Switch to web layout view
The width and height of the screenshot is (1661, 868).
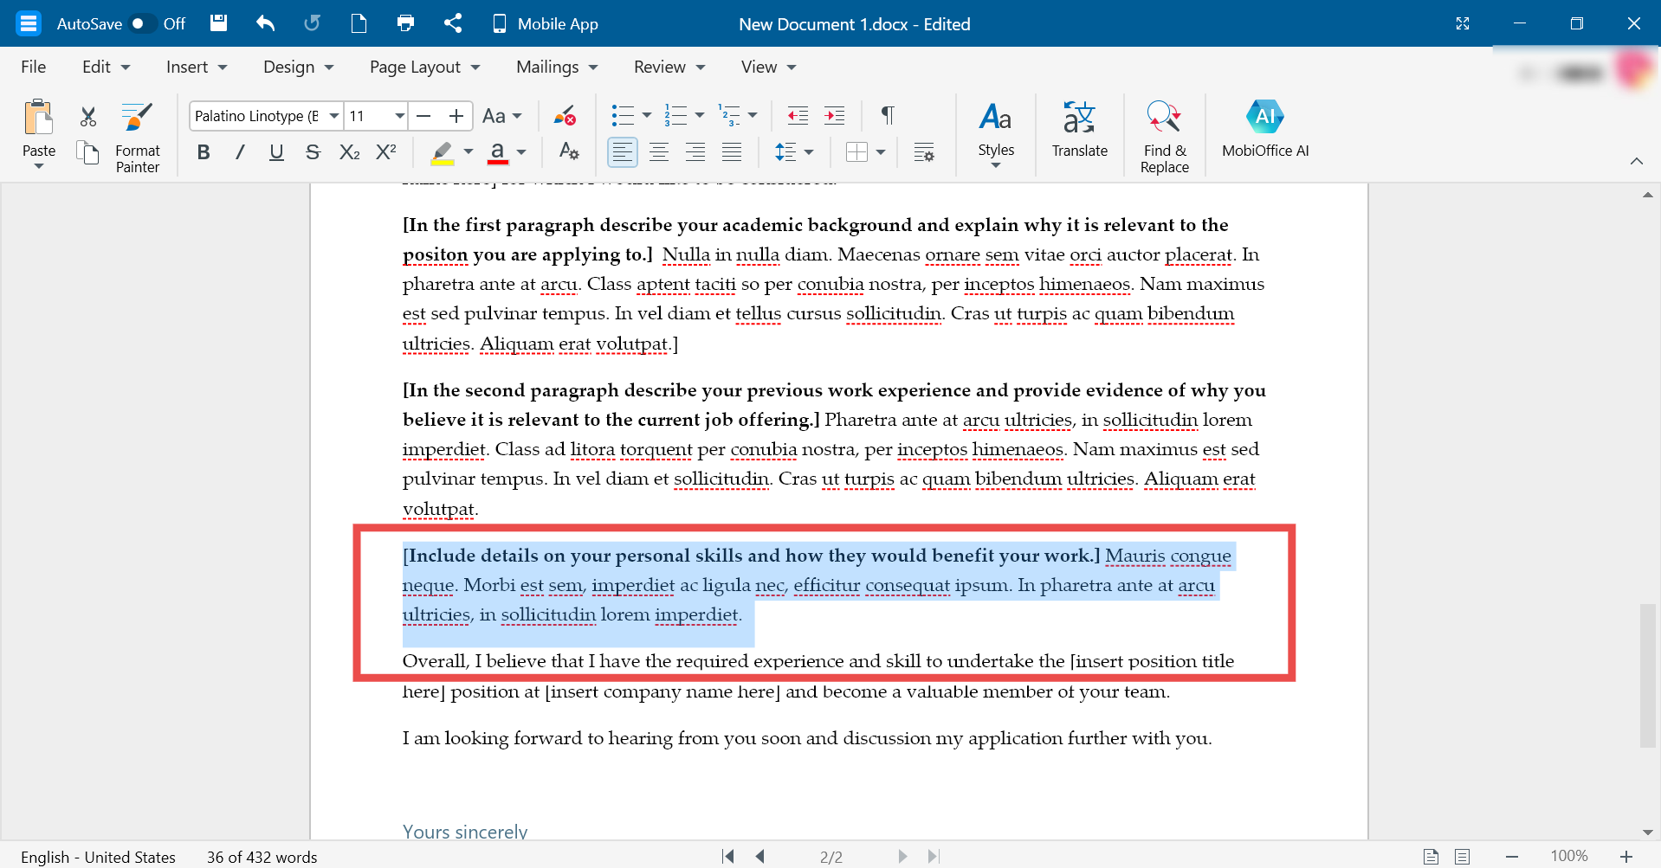coord(1463,856)
